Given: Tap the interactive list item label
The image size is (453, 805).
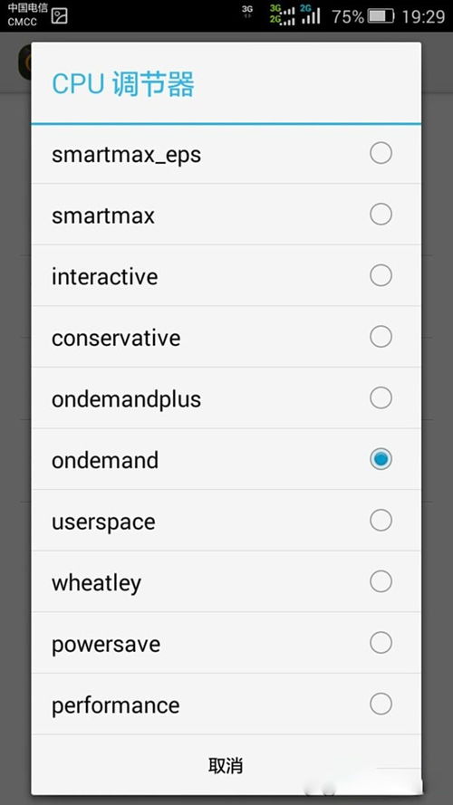Looking at the screenshot, I should point(105,276).
